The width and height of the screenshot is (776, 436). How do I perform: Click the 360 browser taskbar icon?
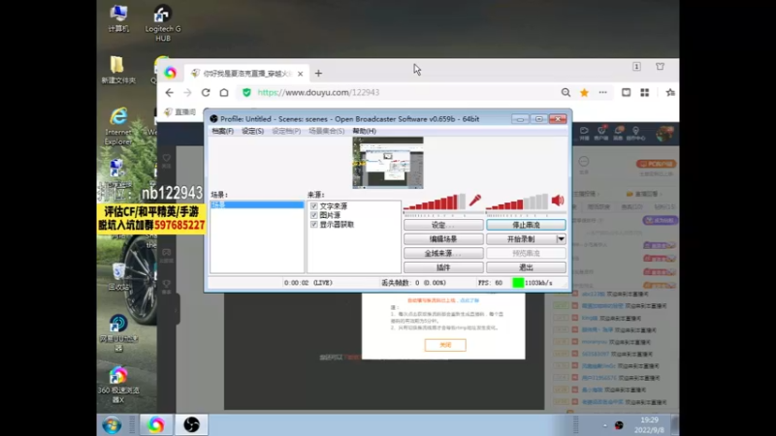tap(156, 425)
